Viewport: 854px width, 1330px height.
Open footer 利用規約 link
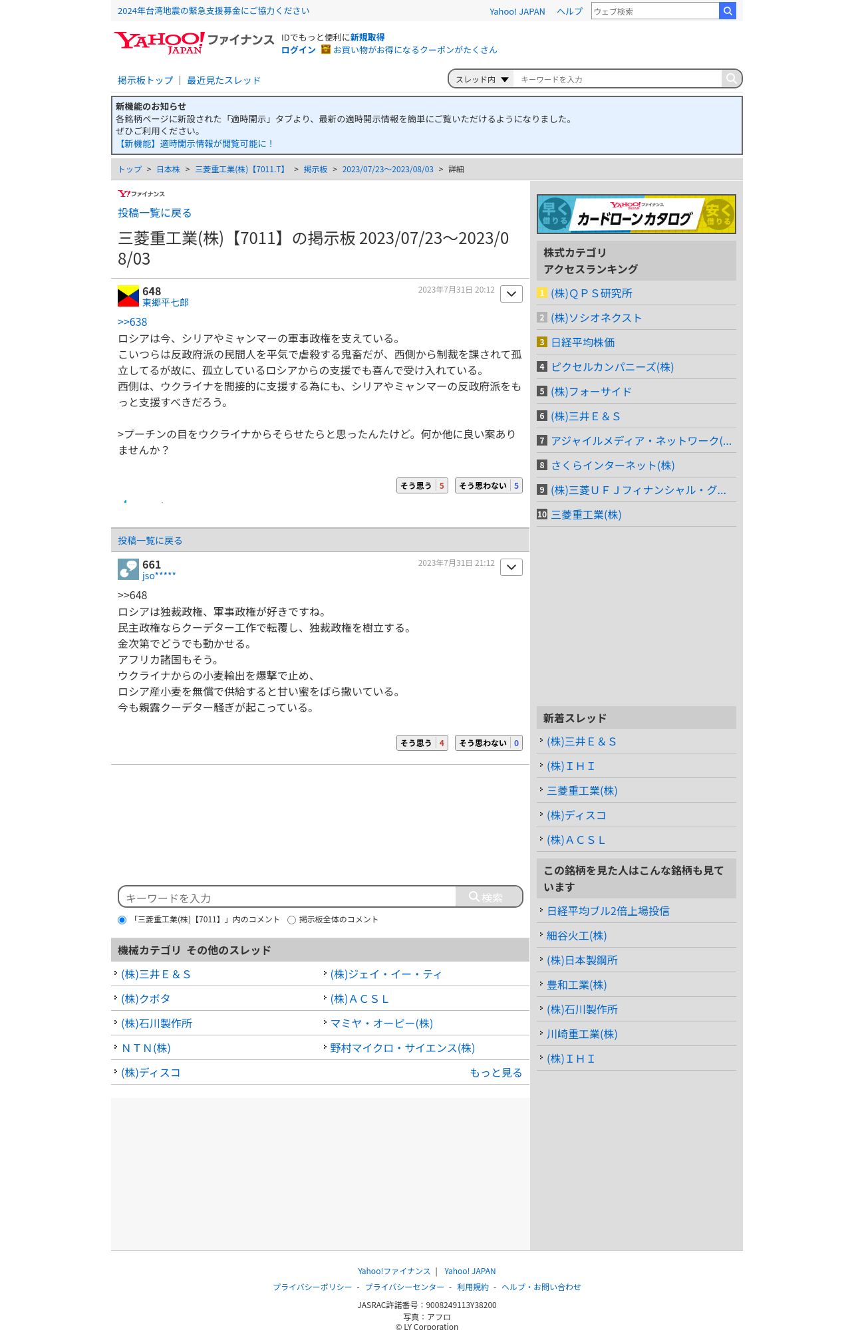(x=473, y=1287)
